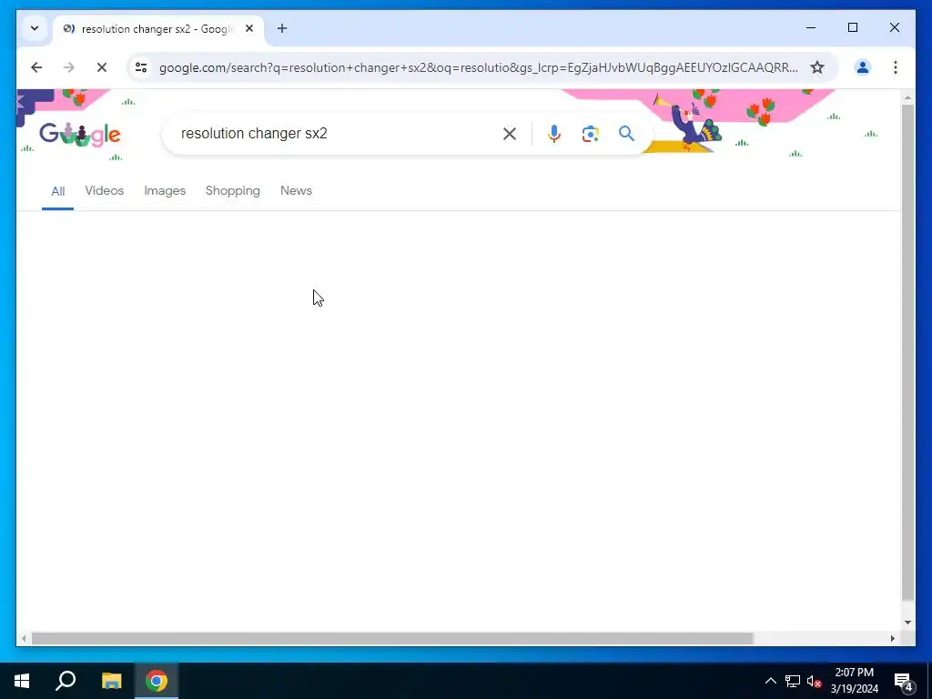
Task: Submit search with magnifier icon
Action: [626, 134]
